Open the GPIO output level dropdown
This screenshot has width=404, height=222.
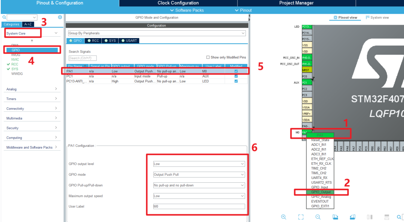click(199, 164)
